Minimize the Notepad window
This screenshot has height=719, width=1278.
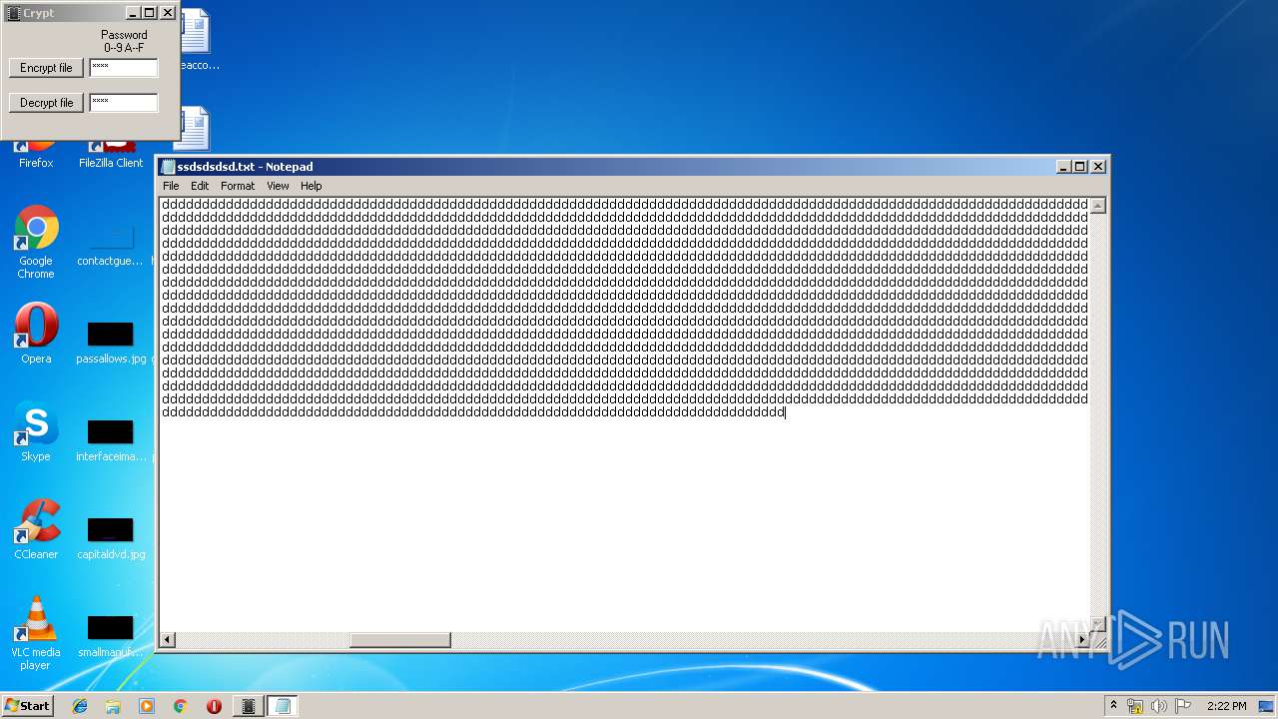(x=1064, y=167)
